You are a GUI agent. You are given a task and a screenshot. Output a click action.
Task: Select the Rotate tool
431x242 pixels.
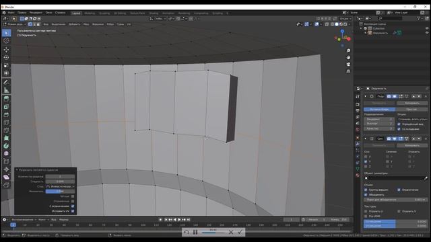pos(6,58)
